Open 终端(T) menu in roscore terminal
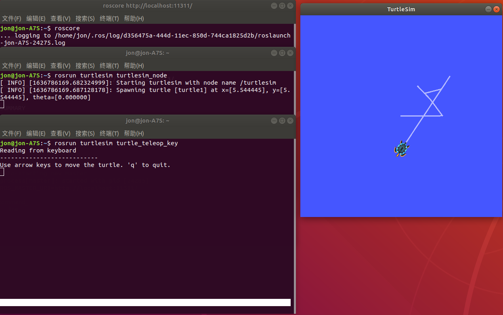 [109, 19]
